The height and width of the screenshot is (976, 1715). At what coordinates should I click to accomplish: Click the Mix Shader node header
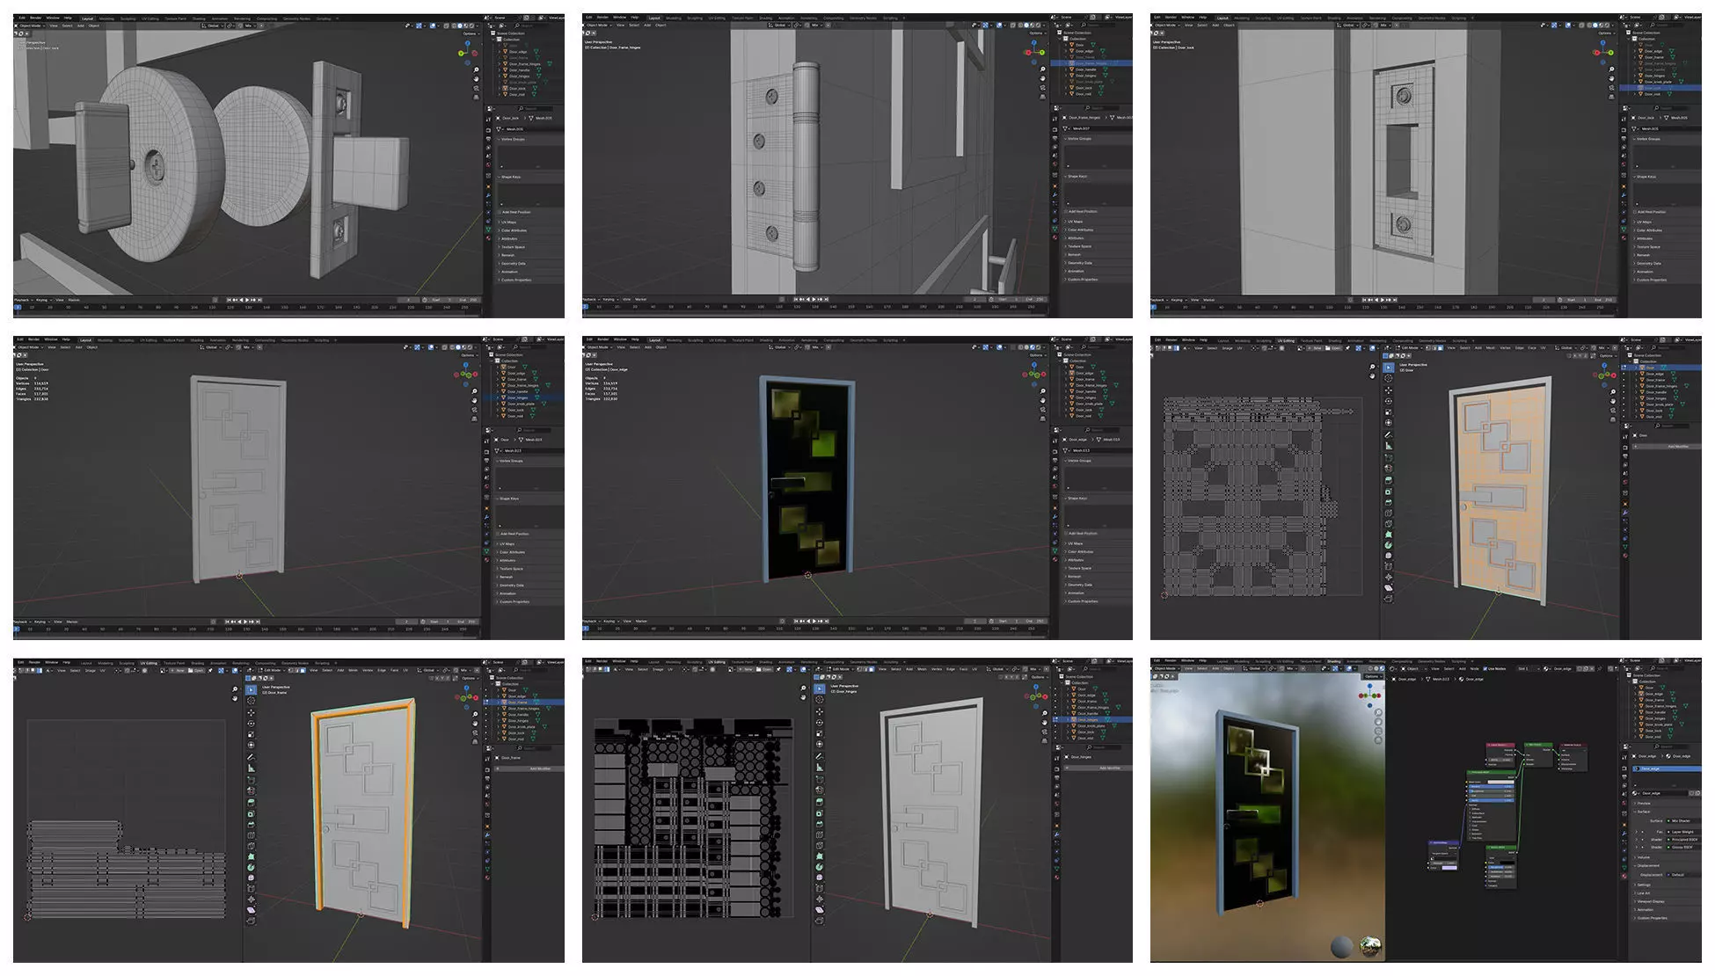click(1538, 745)
